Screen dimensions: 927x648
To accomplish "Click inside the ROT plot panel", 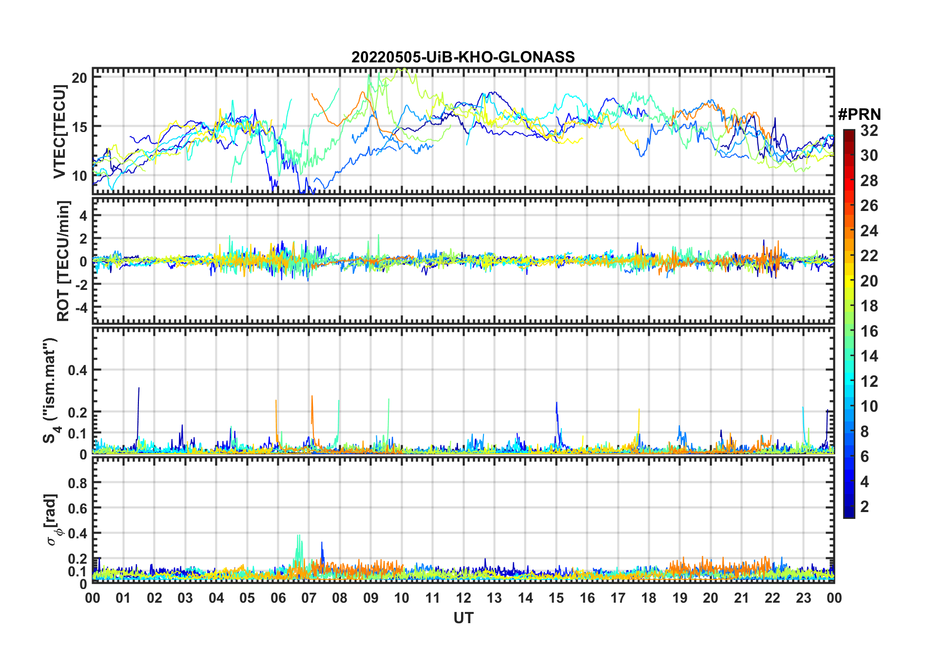I will point(463,261).
